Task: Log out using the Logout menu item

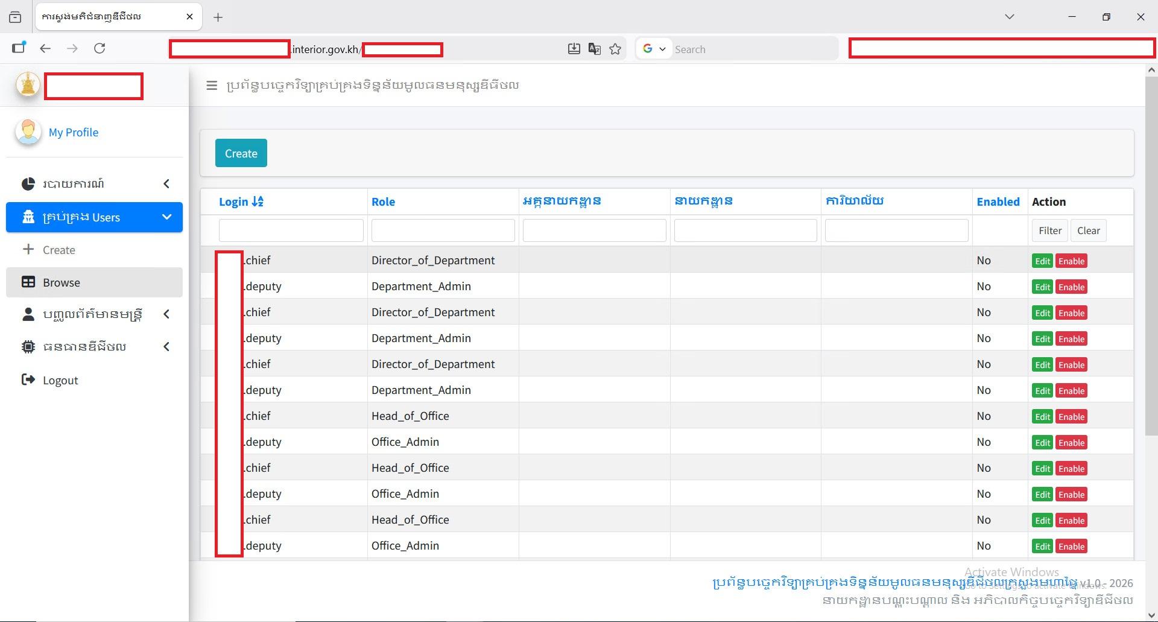Action: click(x=60, y=380)
